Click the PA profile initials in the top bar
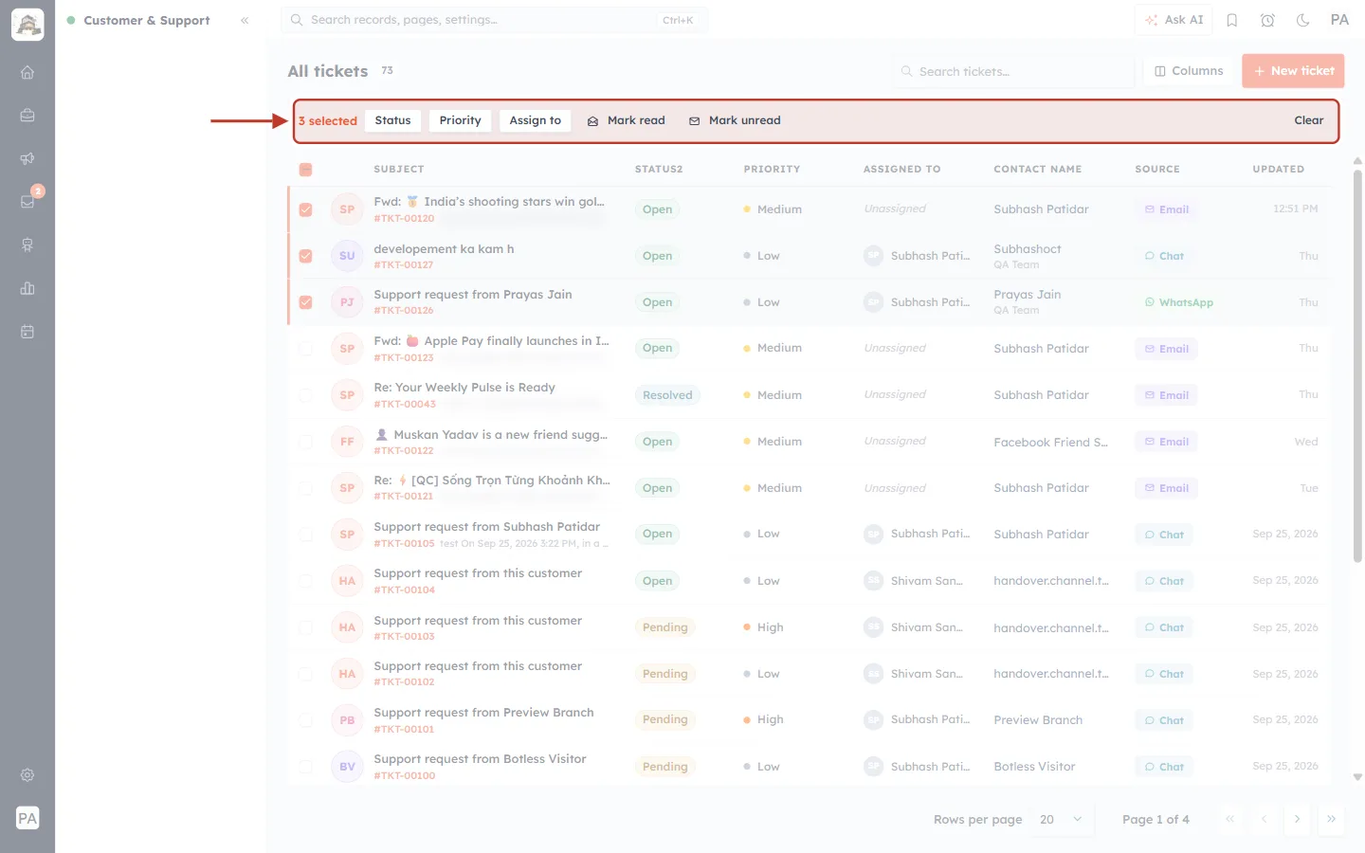The height and width of the screenshot is (853, 1365). [x=1339, y=20]
